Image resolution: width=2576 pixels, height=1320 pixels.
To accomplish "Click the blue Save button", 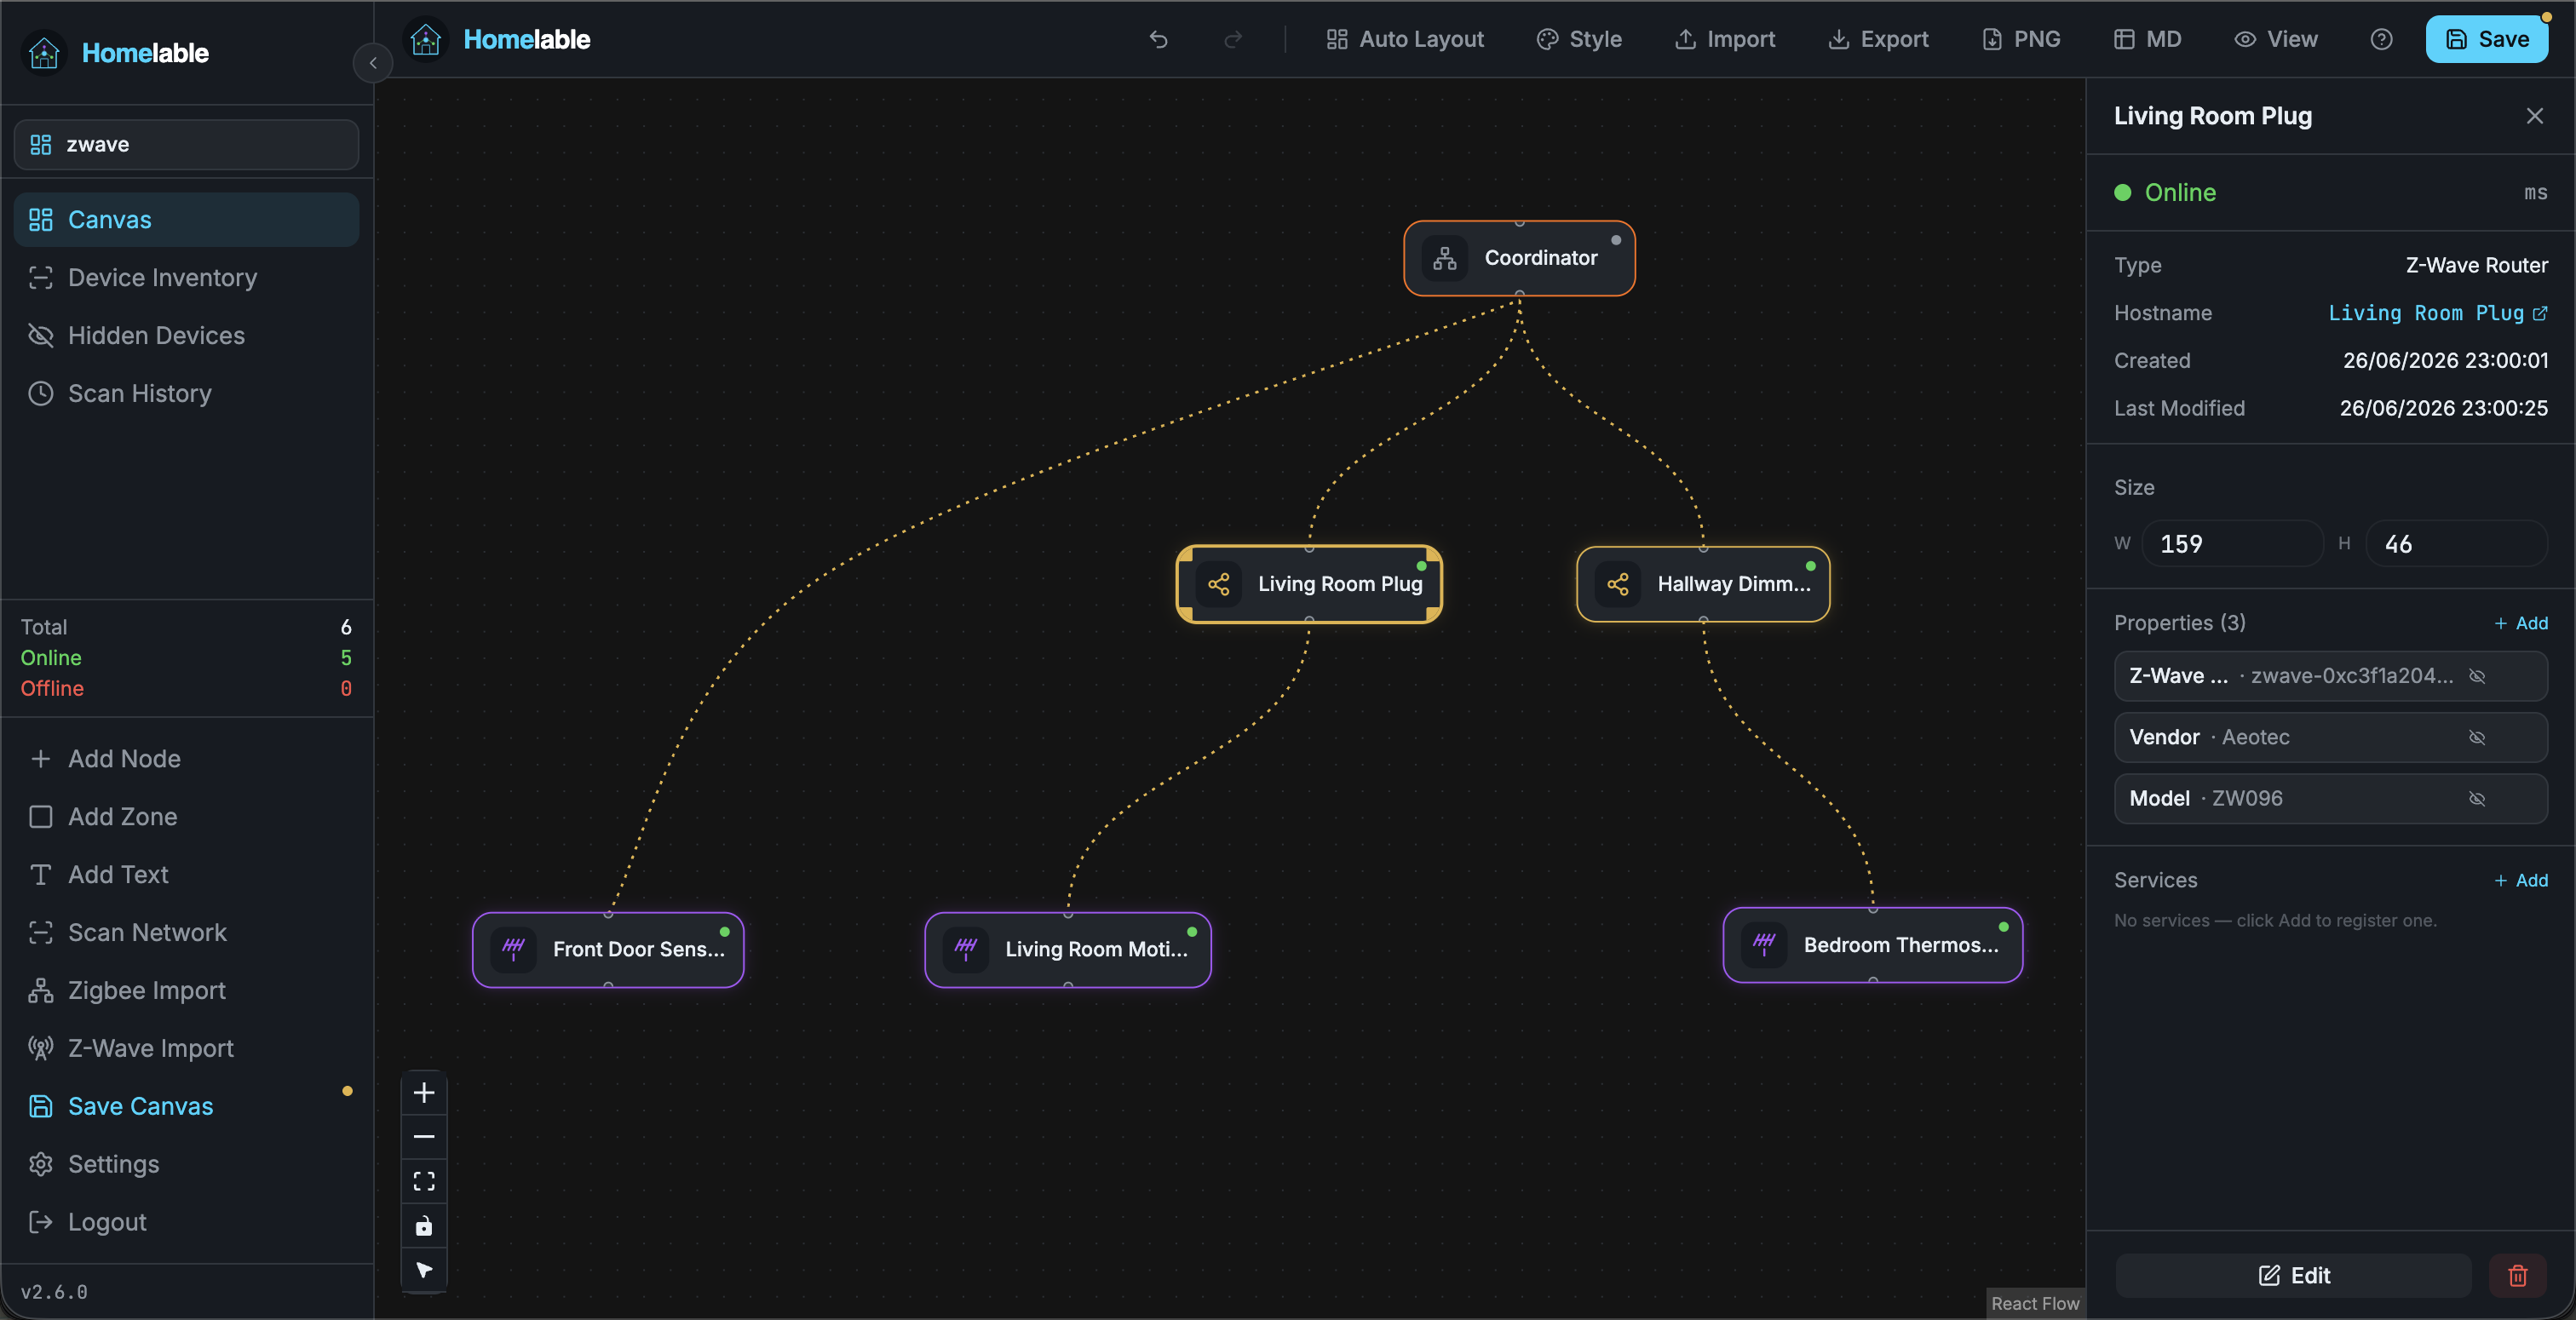I will click(2487, 39).
